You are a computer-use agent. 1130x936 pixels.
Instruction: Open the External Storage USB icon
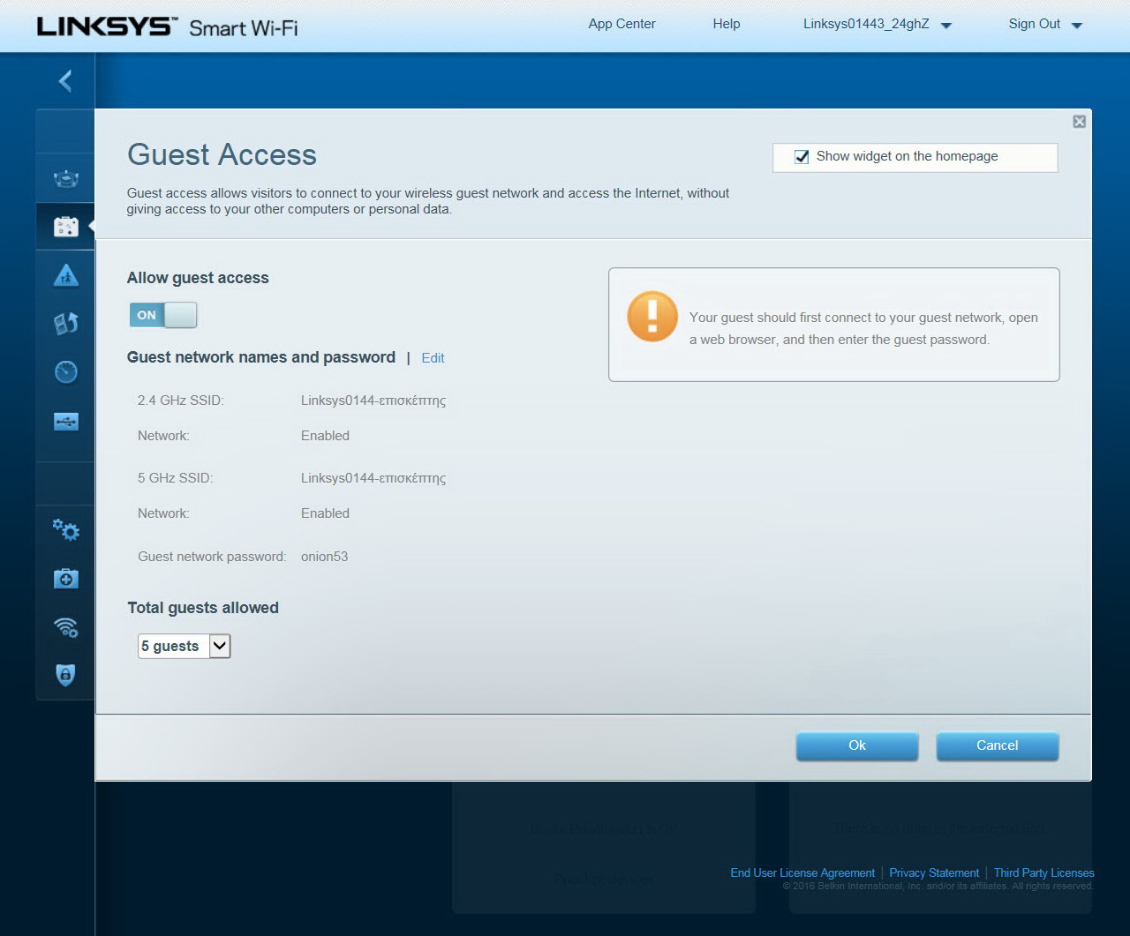point(66,422)
